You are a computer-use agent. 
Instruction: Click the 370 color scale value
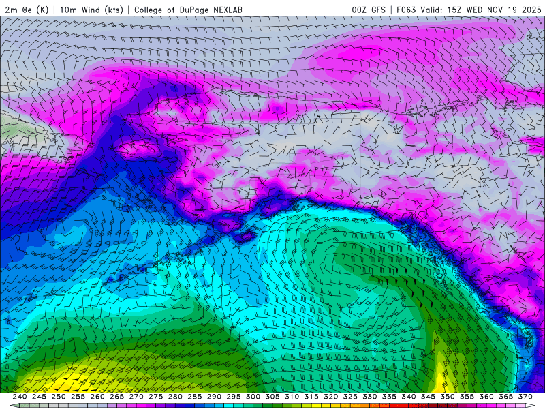click(525, 397)
